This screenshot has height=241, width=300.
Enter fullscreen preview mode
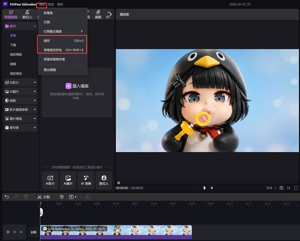296,188
